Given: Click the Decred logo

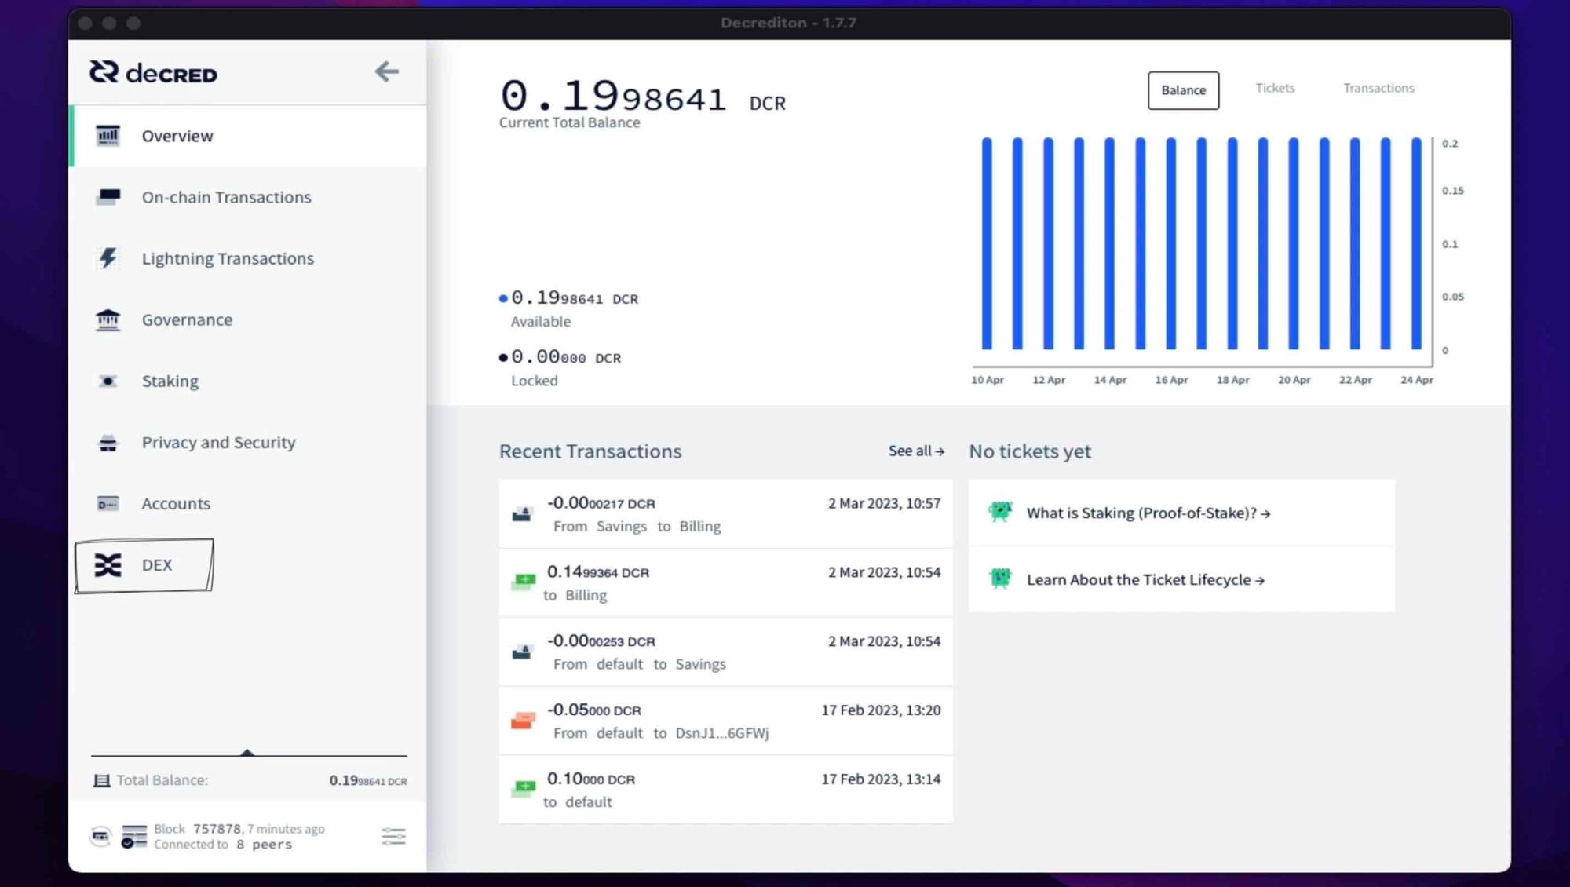Looking at the screenshot, I should (153, 72).
